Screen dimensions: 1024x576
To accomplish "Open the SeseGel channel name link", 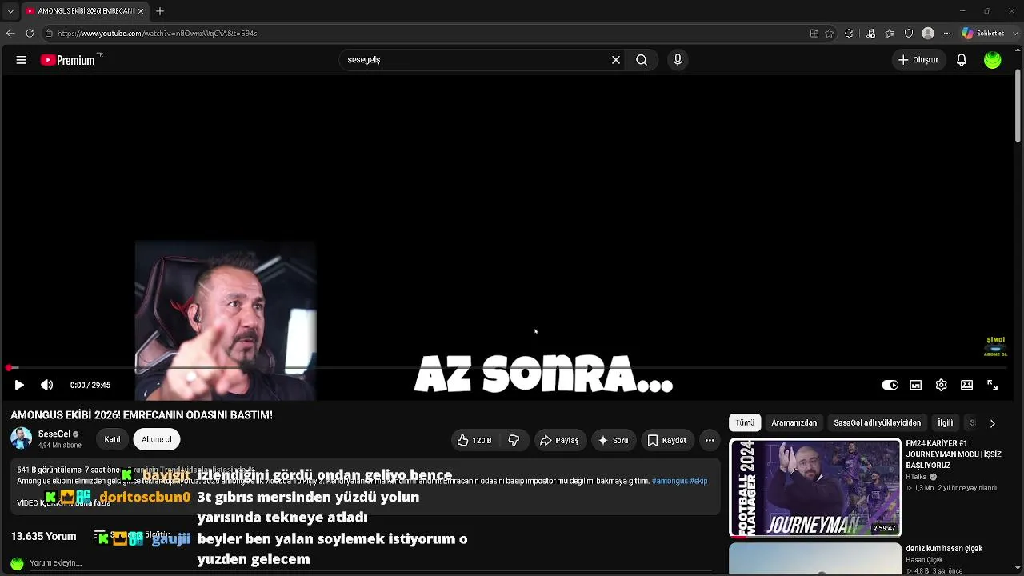I will [x=54, y=434].
